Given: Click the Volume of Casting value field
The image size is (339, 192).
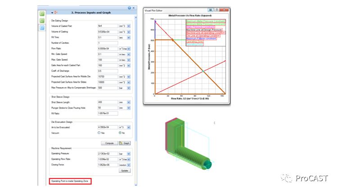Looking at the screenshot, I should coord(108,32).
